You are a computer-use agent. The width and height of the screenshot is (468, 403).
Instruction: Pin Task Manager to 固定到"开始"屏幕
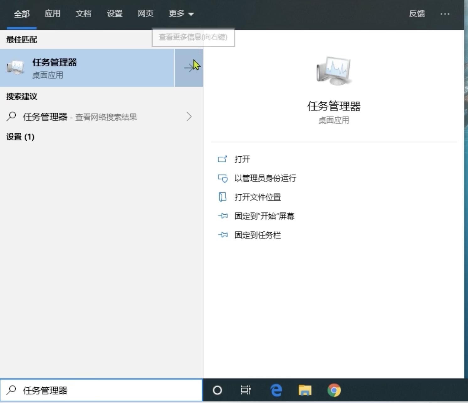[x=264, y=216]
